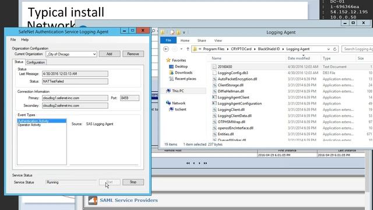
Task: Select Downloads in navigation pane
Action: 184,72
